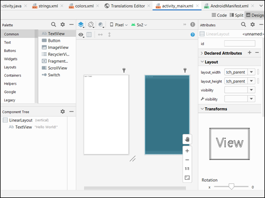The image size is (265, 198).
Task: Open the layout_width dropdown arrow
Action: click(251, 72)
